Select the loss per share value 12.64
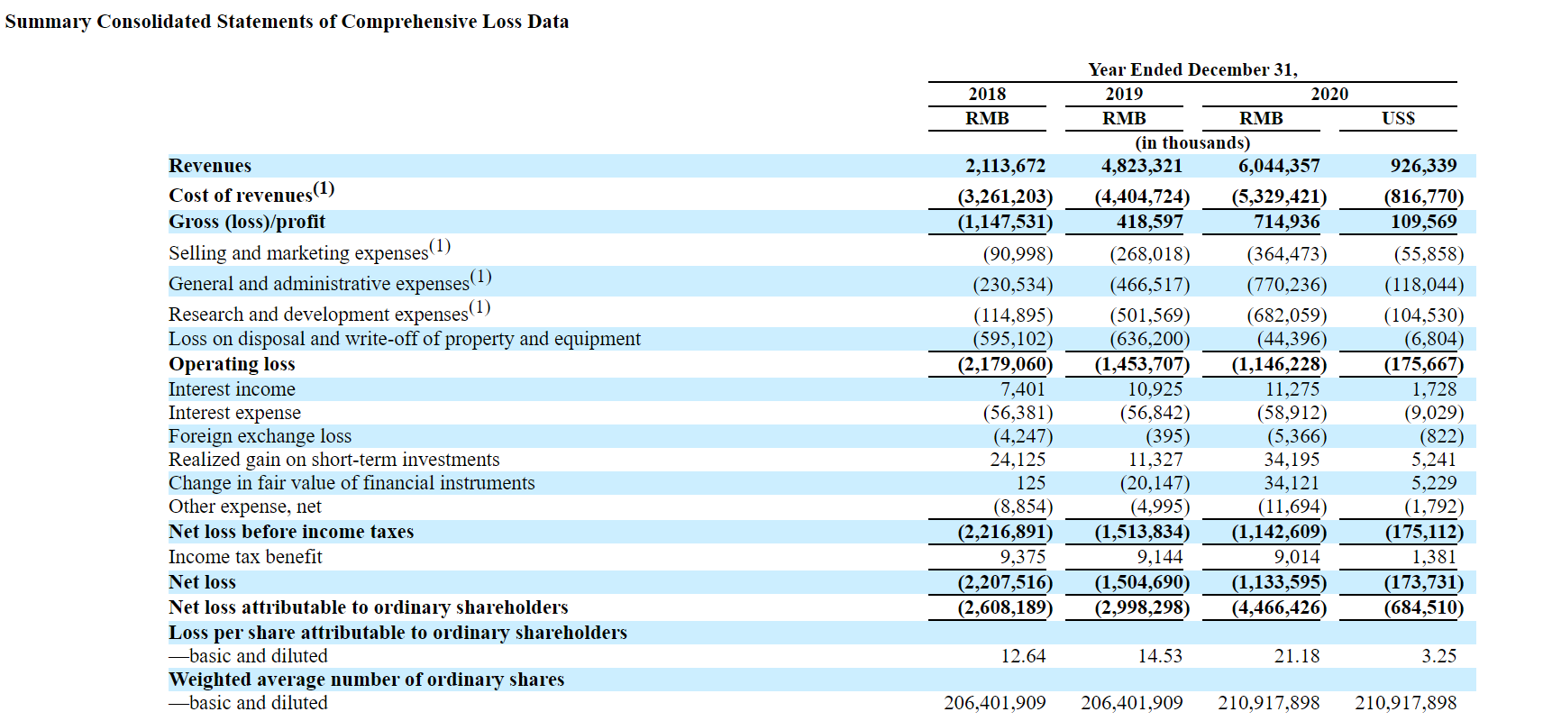Viewport: 1543px width, 721px height. (1023, 656)
